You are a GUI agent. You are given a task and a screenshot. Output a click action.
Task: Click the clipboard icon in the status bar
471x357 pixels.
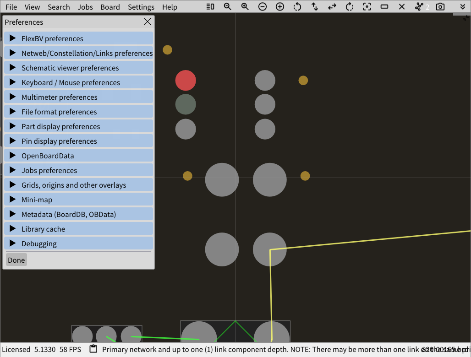[93, 349]
